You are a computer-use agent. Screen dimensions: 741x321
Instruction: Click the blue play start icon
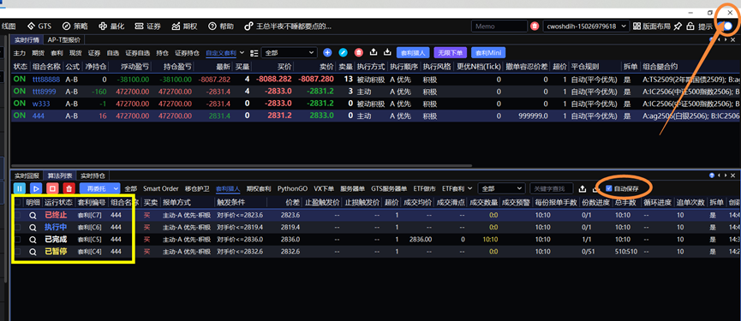pos(36,188)
